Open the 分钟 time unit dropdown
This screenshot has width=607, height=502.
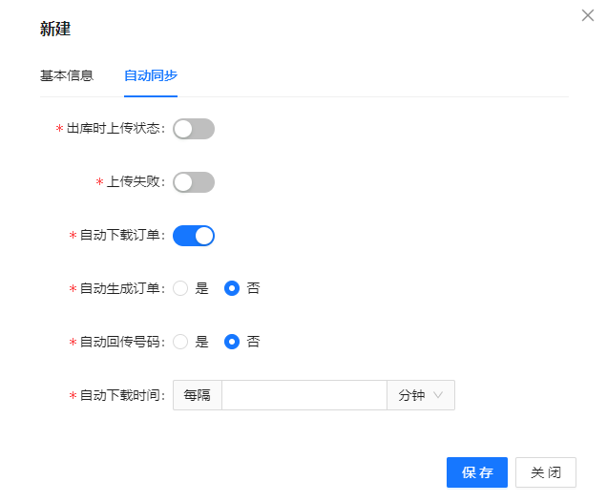[421, 395]
